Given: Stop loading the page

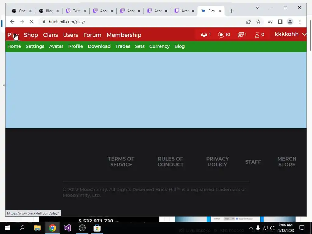Looking at the screenshot, I should (x=32, y=22).
